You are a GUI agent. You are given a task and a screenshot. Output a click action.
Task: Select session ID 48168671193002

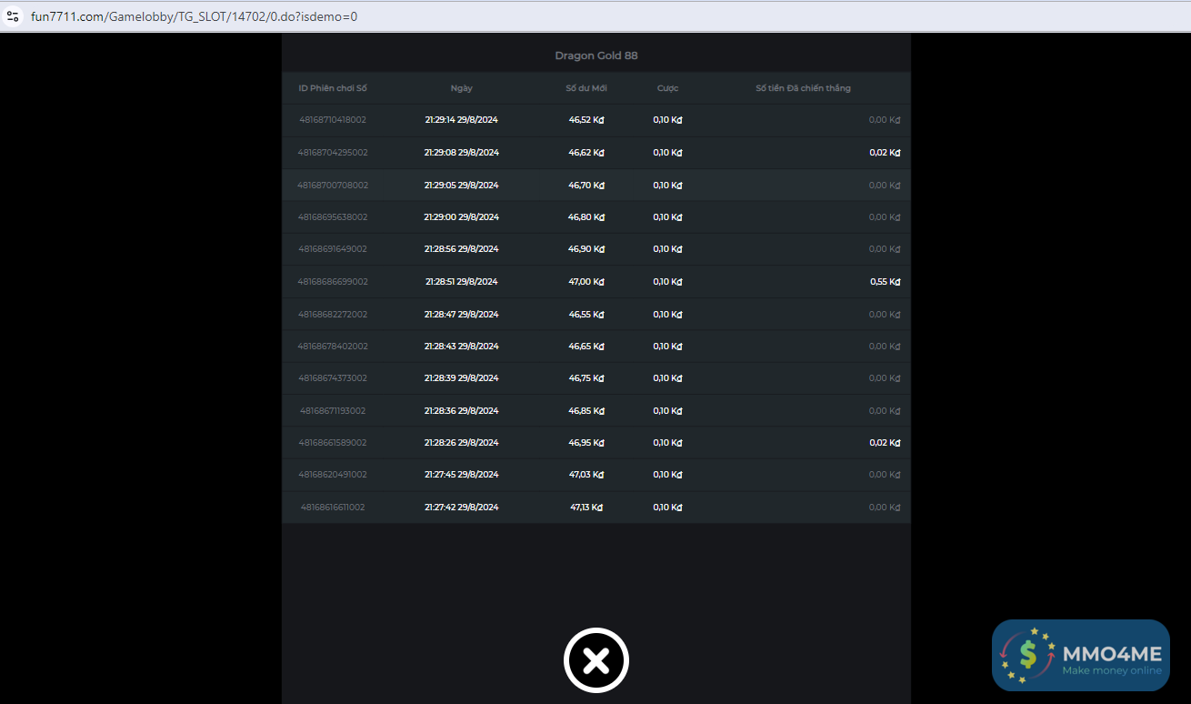tap(333, 411)
